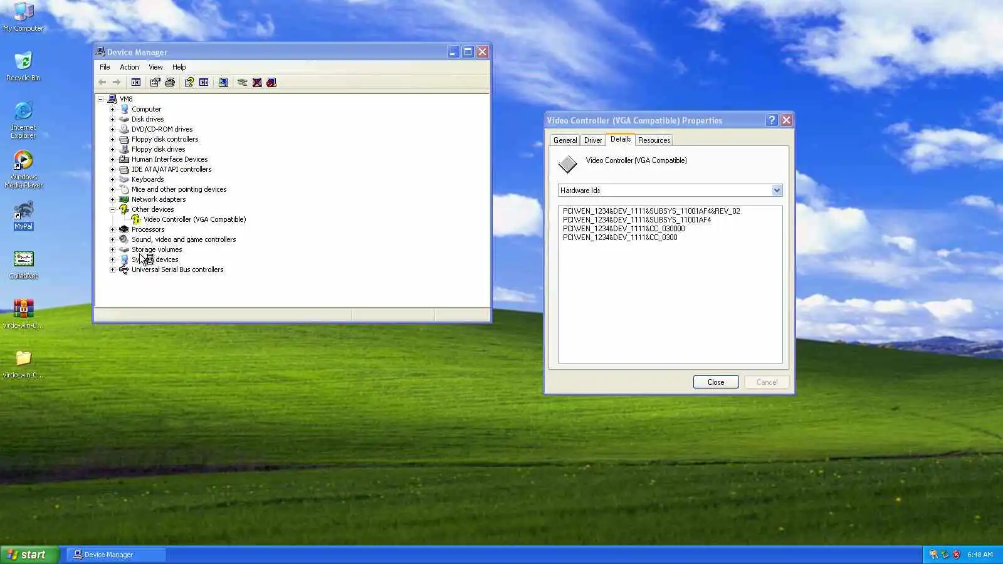Expand the Disk drives node
Viewport: 1003px width, 564px height.
pyautogui.click(x=112, y=119)
